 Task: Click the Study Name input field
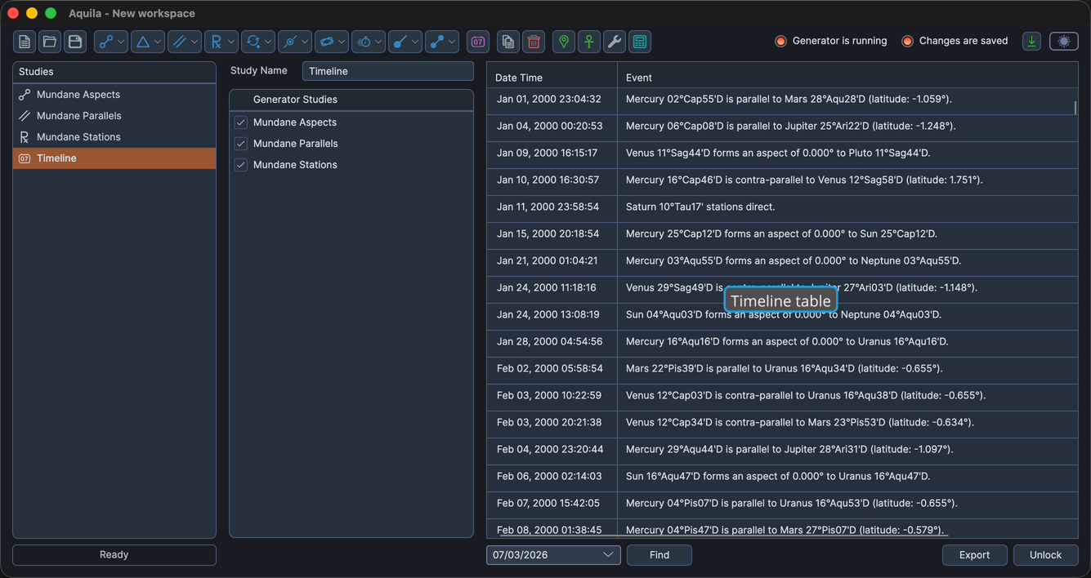point(388,71)
